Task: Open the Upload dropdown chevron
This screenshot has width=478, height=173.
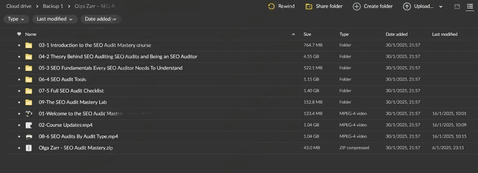Action: (441, 7)
